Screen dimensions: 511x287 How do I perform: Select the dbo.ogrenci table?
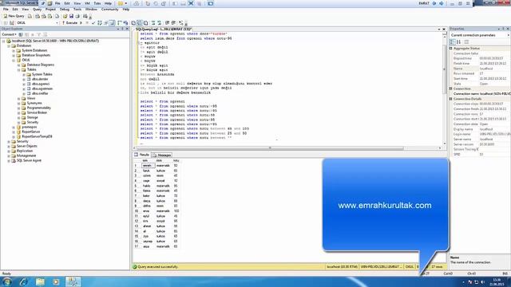pos(41,84)
